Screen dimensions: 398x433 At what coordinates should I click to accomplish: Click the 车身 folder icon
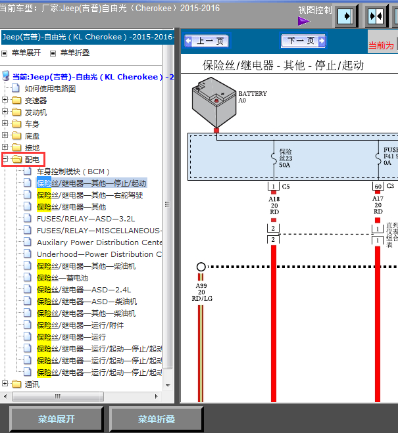click(x=16, y=124)
